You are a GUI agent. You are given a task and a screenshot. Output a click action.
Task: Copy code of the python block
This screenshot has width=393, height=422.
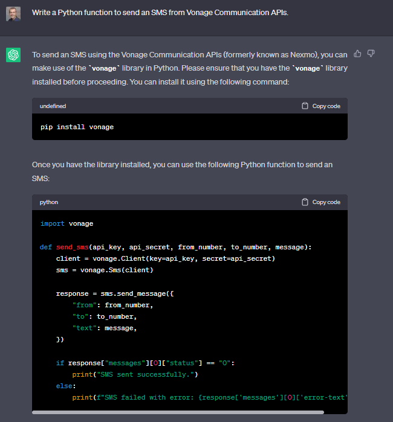click(321, 202)
